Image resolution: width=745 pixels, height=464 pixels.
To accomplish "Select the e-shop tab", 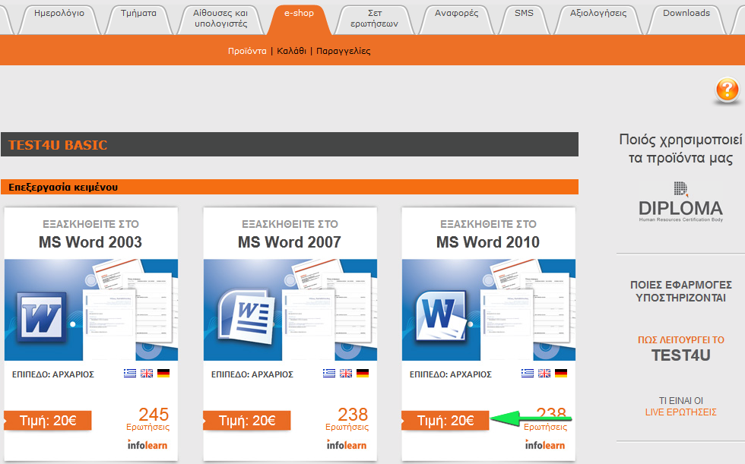I will pos(299,19).
